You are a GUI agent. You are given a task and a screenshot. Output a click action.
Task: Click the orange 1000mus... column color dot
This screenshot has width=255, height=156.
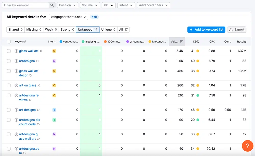coord(105,42)
